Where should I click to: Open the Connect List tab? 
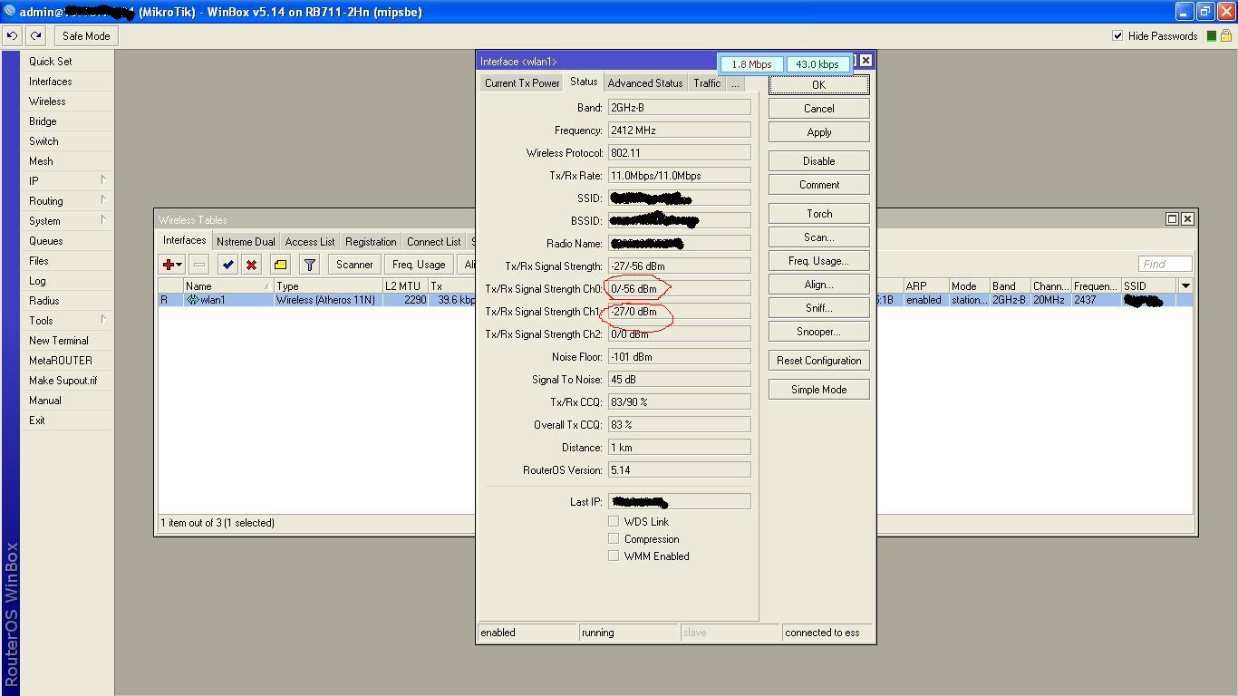433,242
